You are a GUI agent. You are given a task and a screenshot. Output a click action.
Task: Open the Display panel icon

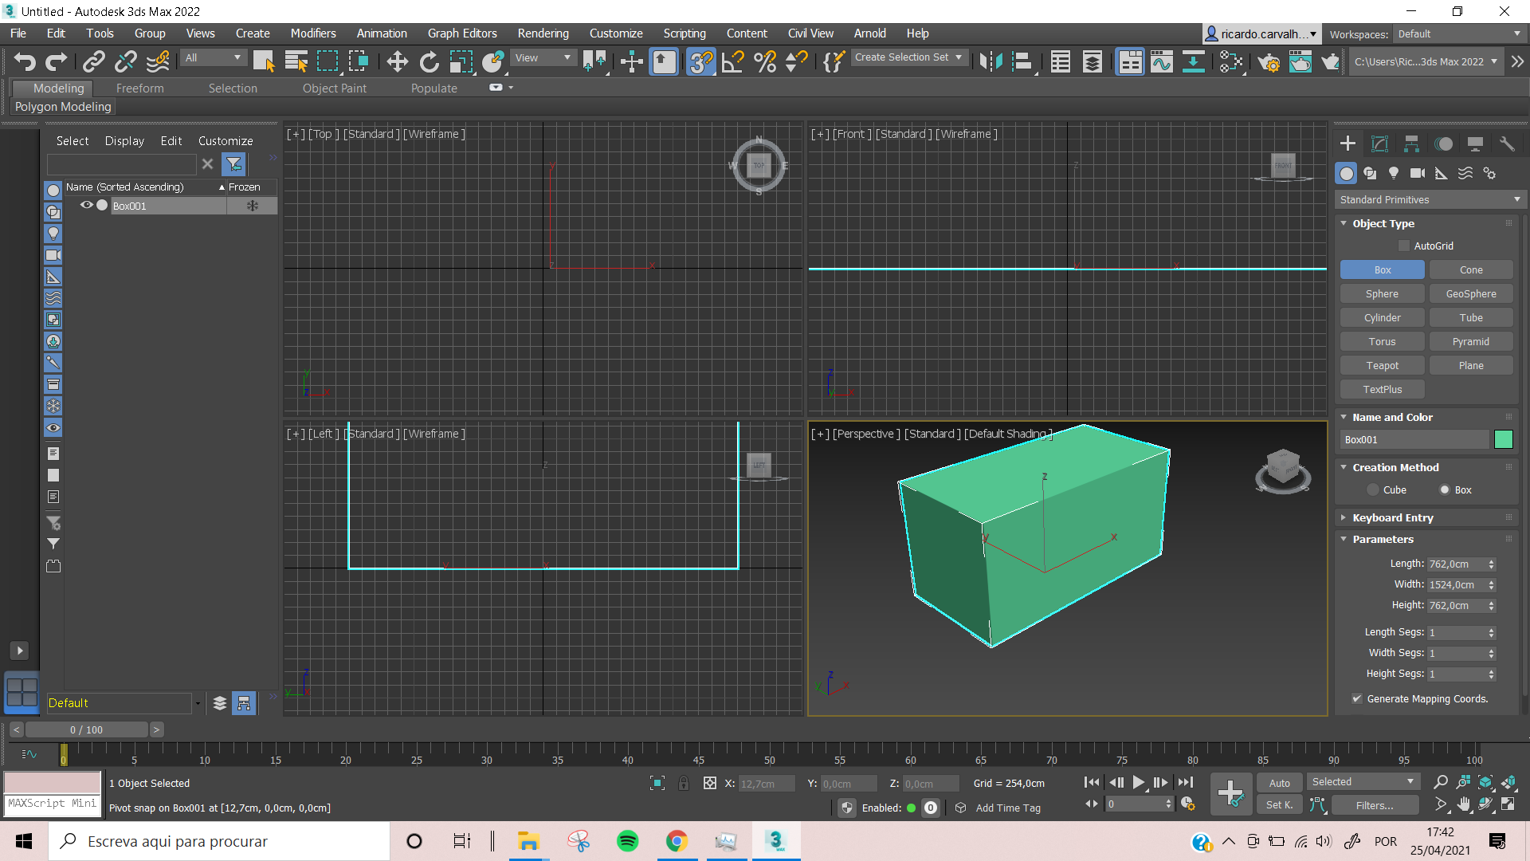1475,143
